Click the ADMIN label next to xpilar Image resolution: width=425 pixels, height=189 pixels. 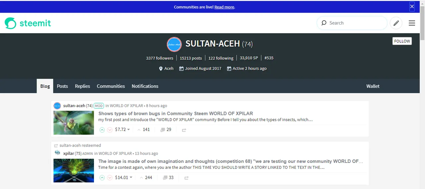pos(88,154)
